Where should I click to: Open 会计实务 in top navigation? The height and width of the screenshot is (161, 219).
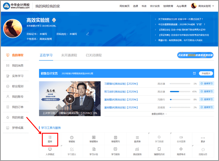point(155,6)
